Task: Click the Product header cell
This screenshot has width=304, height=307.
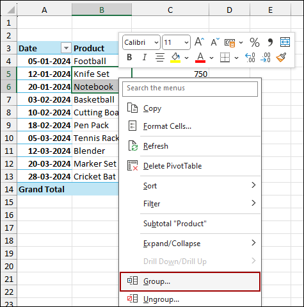Action: [95, 48]
